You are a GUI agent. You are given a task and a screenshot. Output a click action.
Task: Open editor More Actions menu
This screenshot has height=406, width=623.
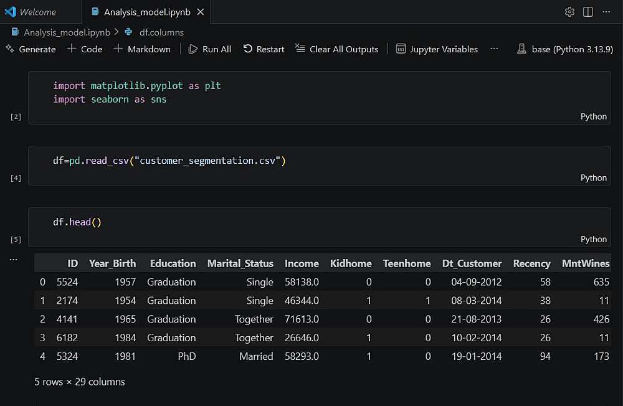pyautogui.click(x=606, y=12)
